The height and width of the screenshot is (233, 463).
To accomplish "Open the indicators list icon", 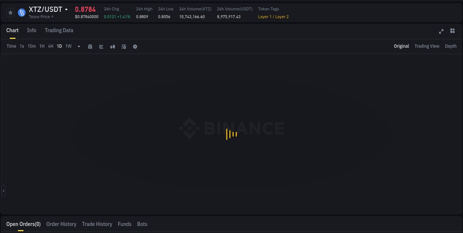I will coord(124,46).
